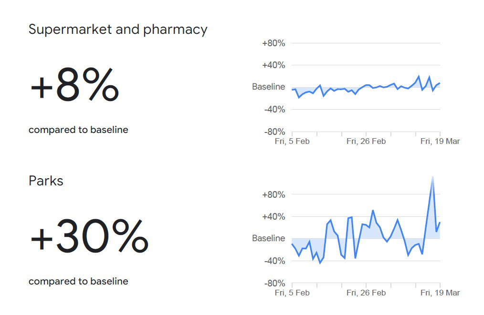Click the +8% figure
484x315 pixels.
74,85
